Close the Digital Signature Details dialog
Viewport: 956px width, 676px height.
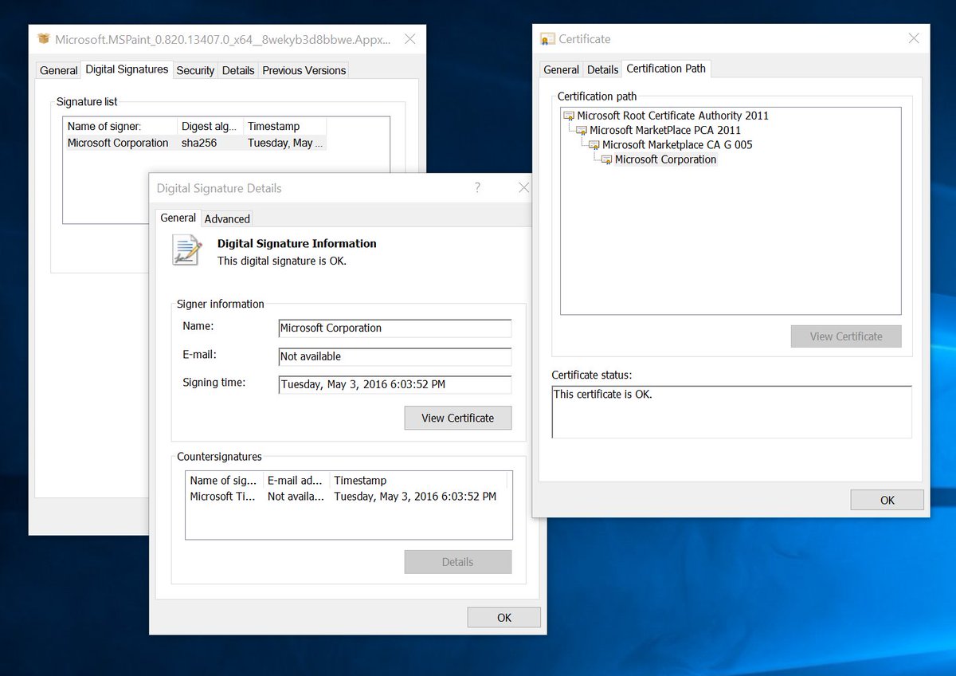point(523,188)
